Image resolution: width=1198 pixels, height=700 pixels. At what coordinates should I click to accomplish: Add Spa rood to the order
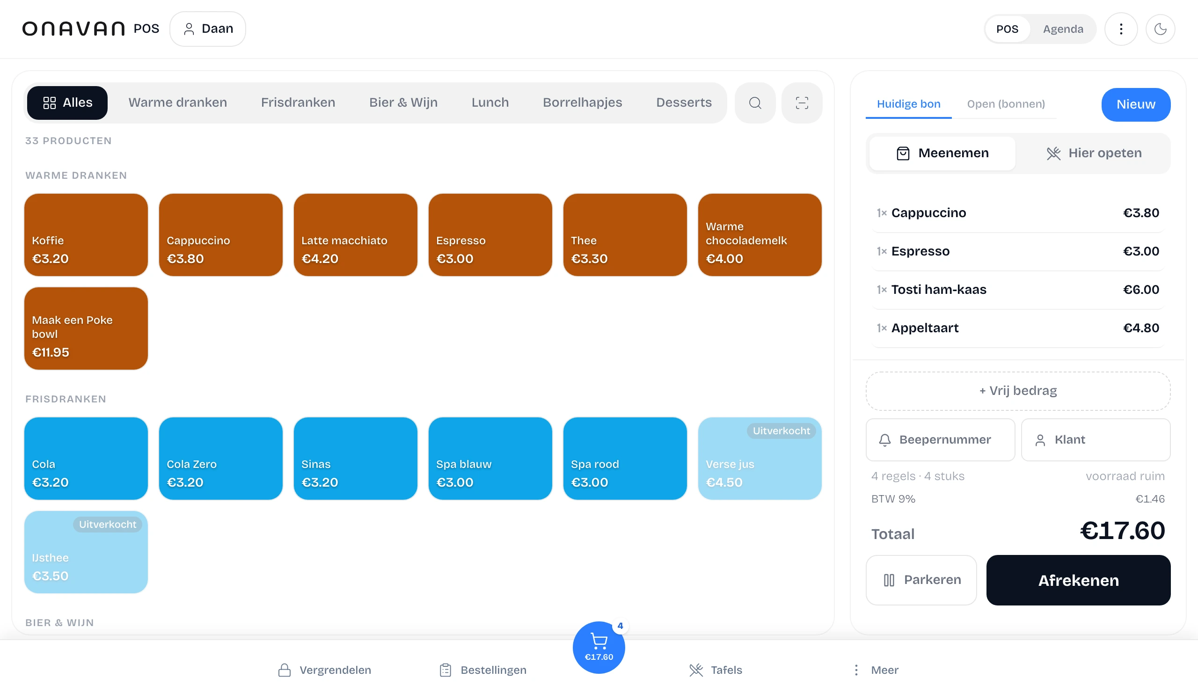tap(625, 459)
